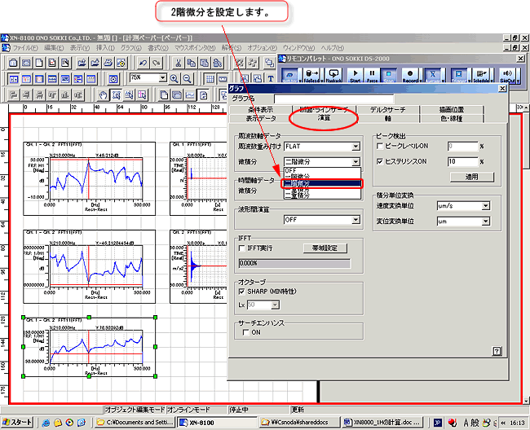Click the Internet Explorer quick launch icon

click(46, 422)
